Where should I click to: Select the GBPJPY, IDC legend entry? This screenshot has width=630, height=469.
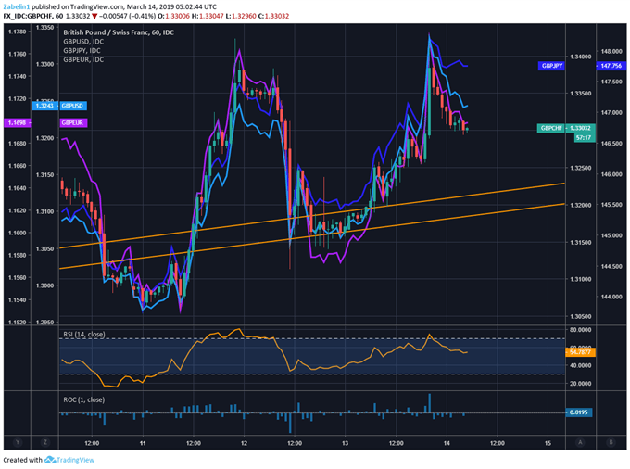click(82, 51)
